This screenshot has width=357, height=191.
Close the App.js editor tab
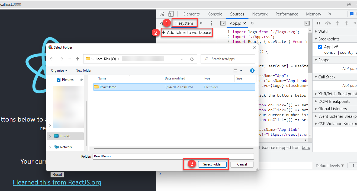click(x=245, y=23)
